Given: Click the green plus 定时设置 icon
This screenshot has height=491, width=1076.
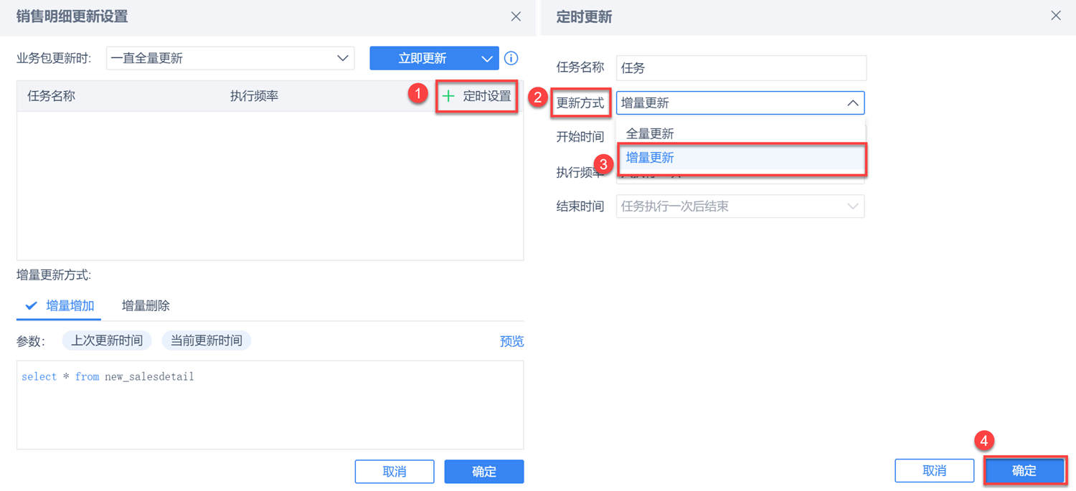Looking at the screenshot, I should click(448, 96).
